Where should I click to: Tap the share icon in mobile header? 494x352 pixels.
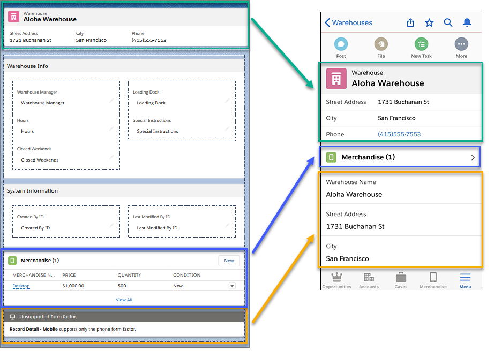click(410, 22)
